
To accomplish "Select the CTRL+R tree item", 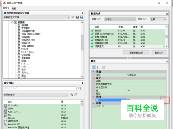I will (25, 49).
